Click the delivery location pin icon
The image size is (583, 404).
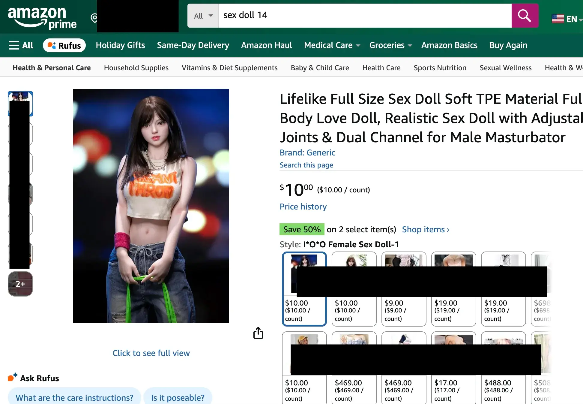click(94, 18)
